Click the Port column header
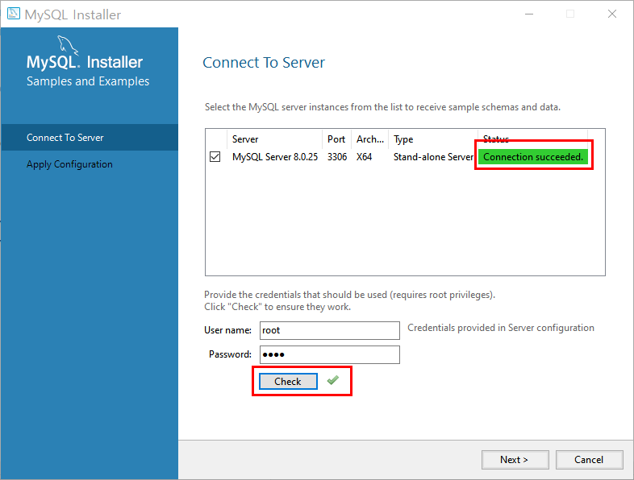Image resolution: width=634 pixels, height=480 pixels. pyautogui.click(x=336, y=139)
